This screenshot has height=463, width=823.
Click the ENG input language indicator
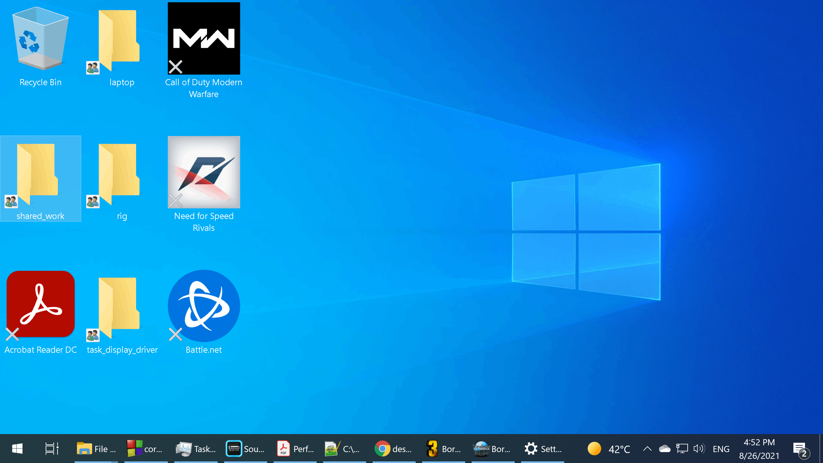[x=721, y=449]
